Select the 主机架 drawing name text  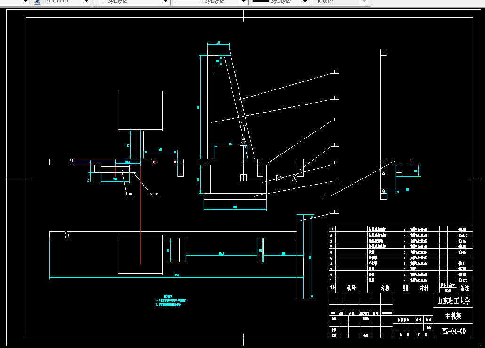(453, 316)
